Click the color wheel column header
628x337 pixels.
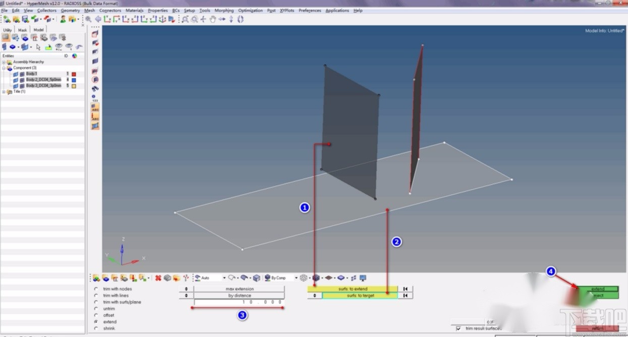(74, 56)
